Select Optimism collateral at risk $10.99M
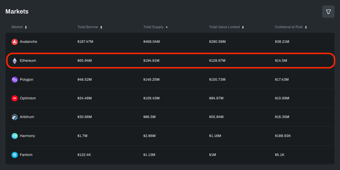The height and width of the screenshot is (170, 340). 282,98
